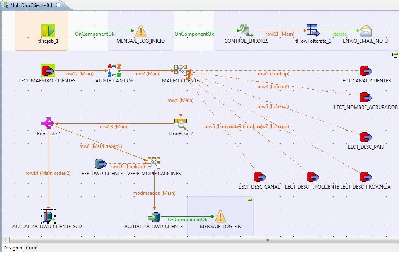Click the VERIF_MODIFICACIONES tMap icon
The height and width of the screenshot is (254, 399).
tap(154, 163)
